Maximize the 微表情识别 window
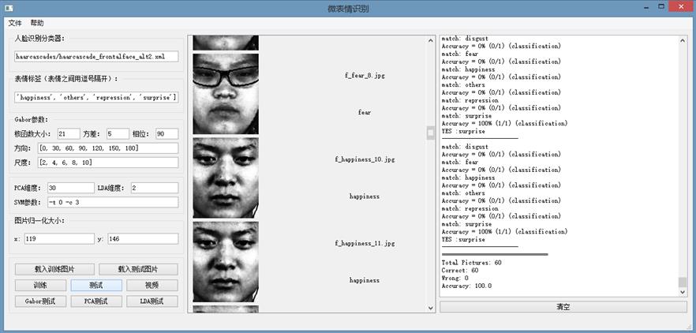This screenshot has width=696, height=333. pos(662,6)
